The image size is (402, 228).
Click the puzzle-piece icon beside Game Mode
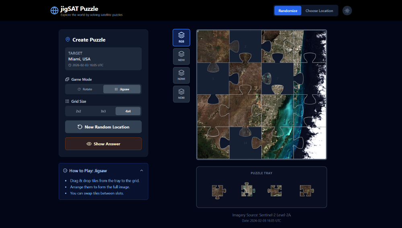pos(67,79)
